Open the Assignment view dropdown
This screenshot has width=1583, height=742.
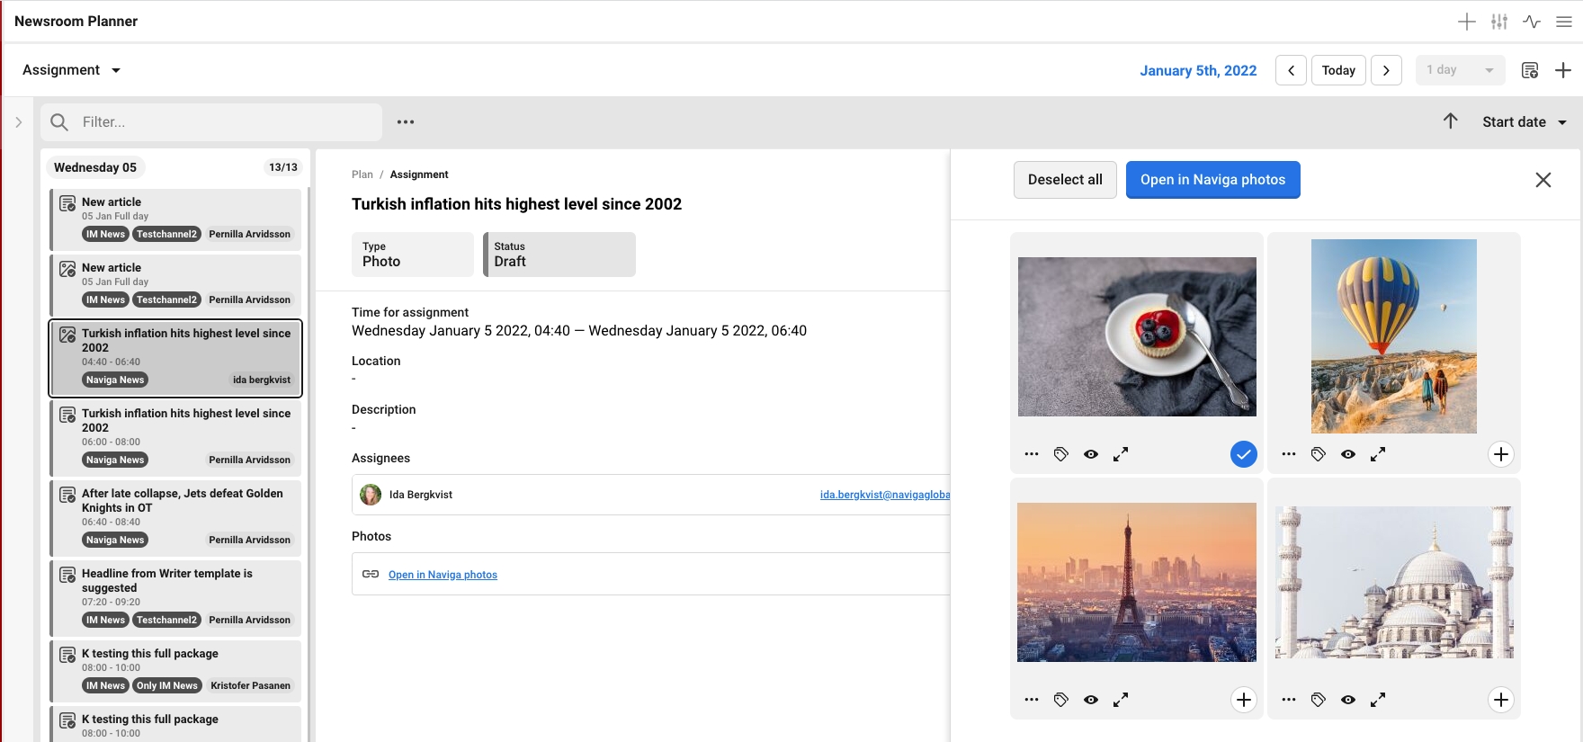pyautogui.click(x=72, y=70)
